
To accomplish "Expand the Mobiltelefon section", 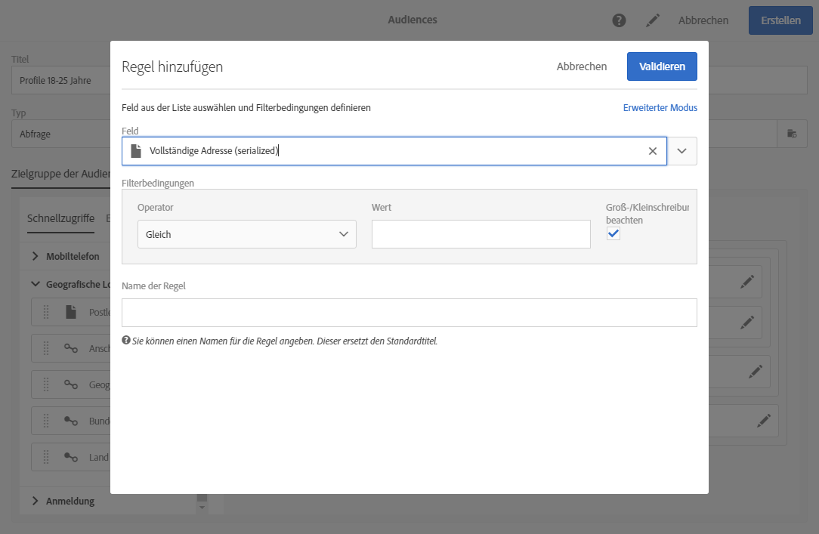I will (x=36, y=257).
